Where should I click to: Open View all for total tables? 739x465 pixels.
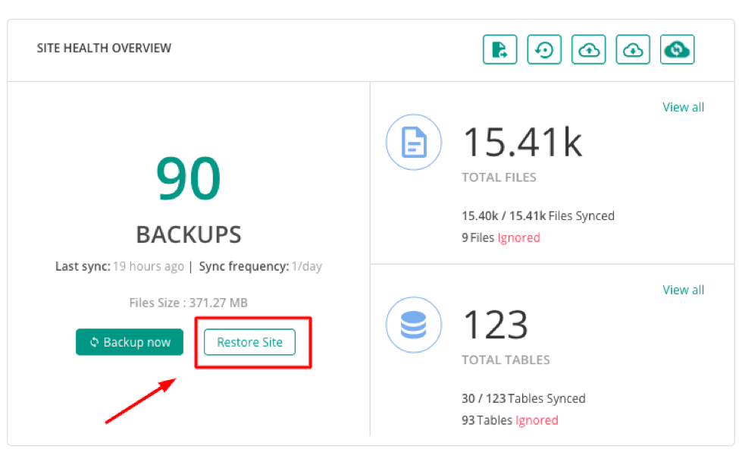(x=683, y=290)
